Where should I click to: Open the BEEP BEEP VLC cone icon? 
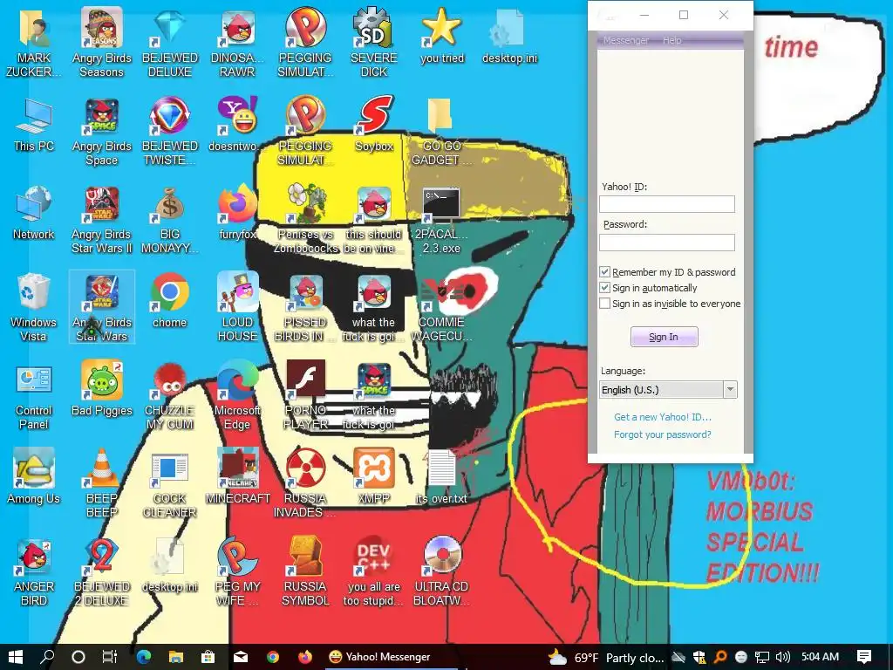click(101, 483)
